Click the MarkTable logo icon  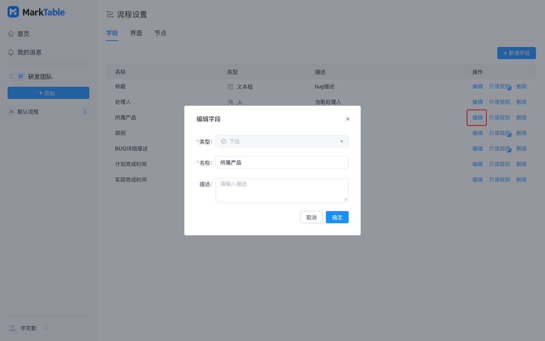click(x=13, y=12)
